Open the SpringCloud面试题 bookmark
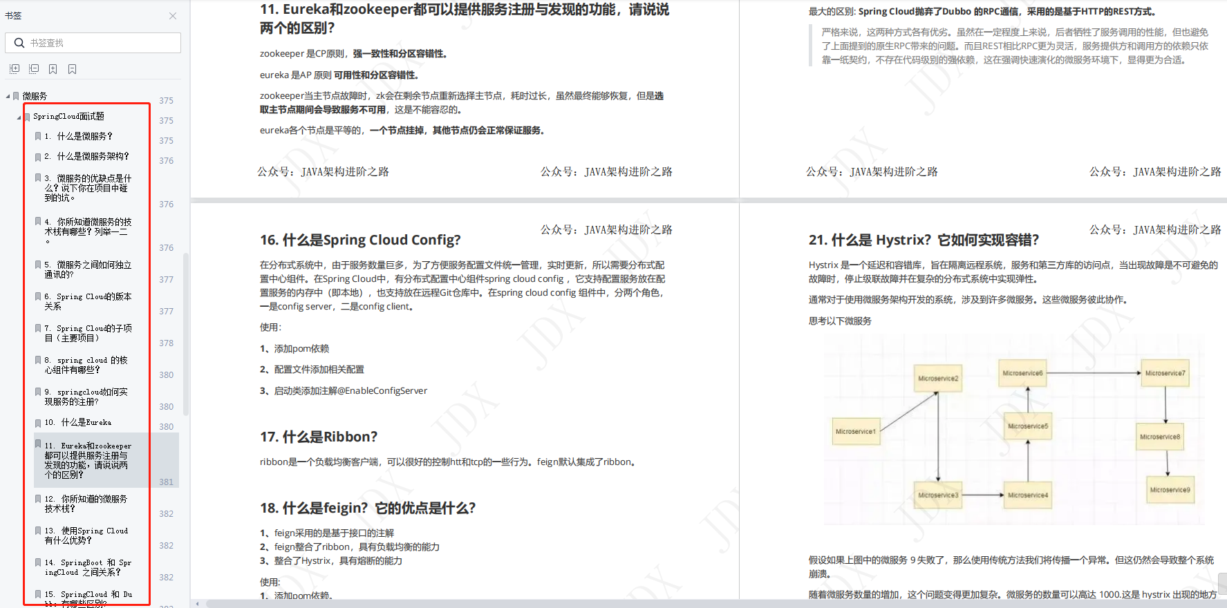 (68, 116)
